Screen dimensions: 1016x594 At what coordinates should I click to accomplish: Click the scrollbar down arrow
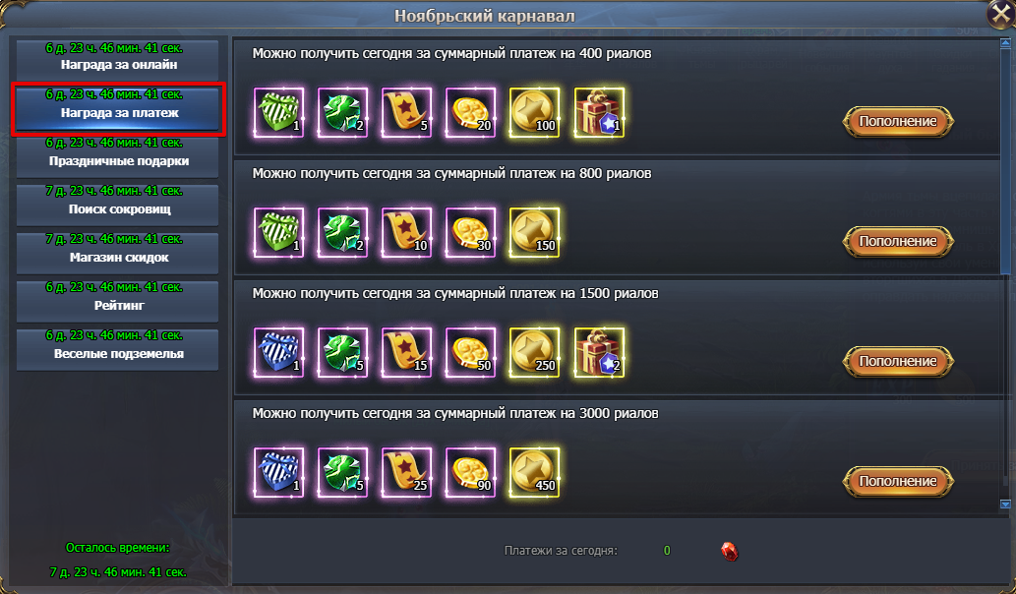click(1005, 504)
